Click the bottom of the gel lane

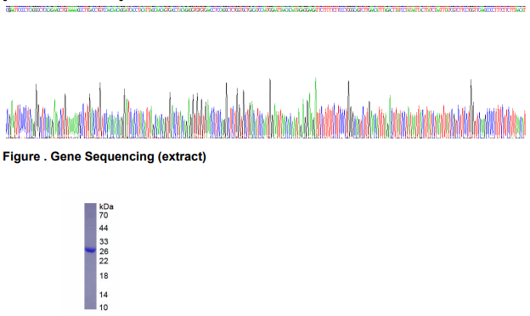tap(90, 308)
